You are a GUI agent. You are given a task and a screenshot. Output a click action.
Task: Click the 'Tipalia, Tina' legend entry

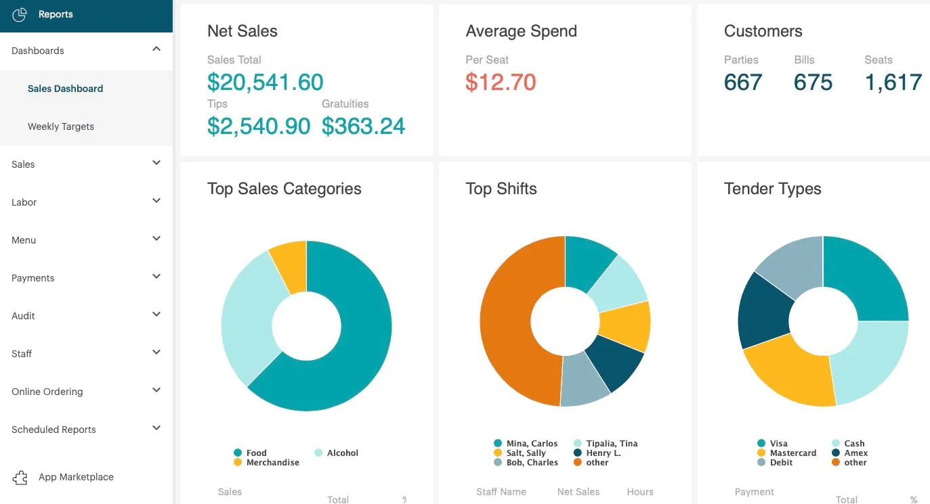click(606, 443)
